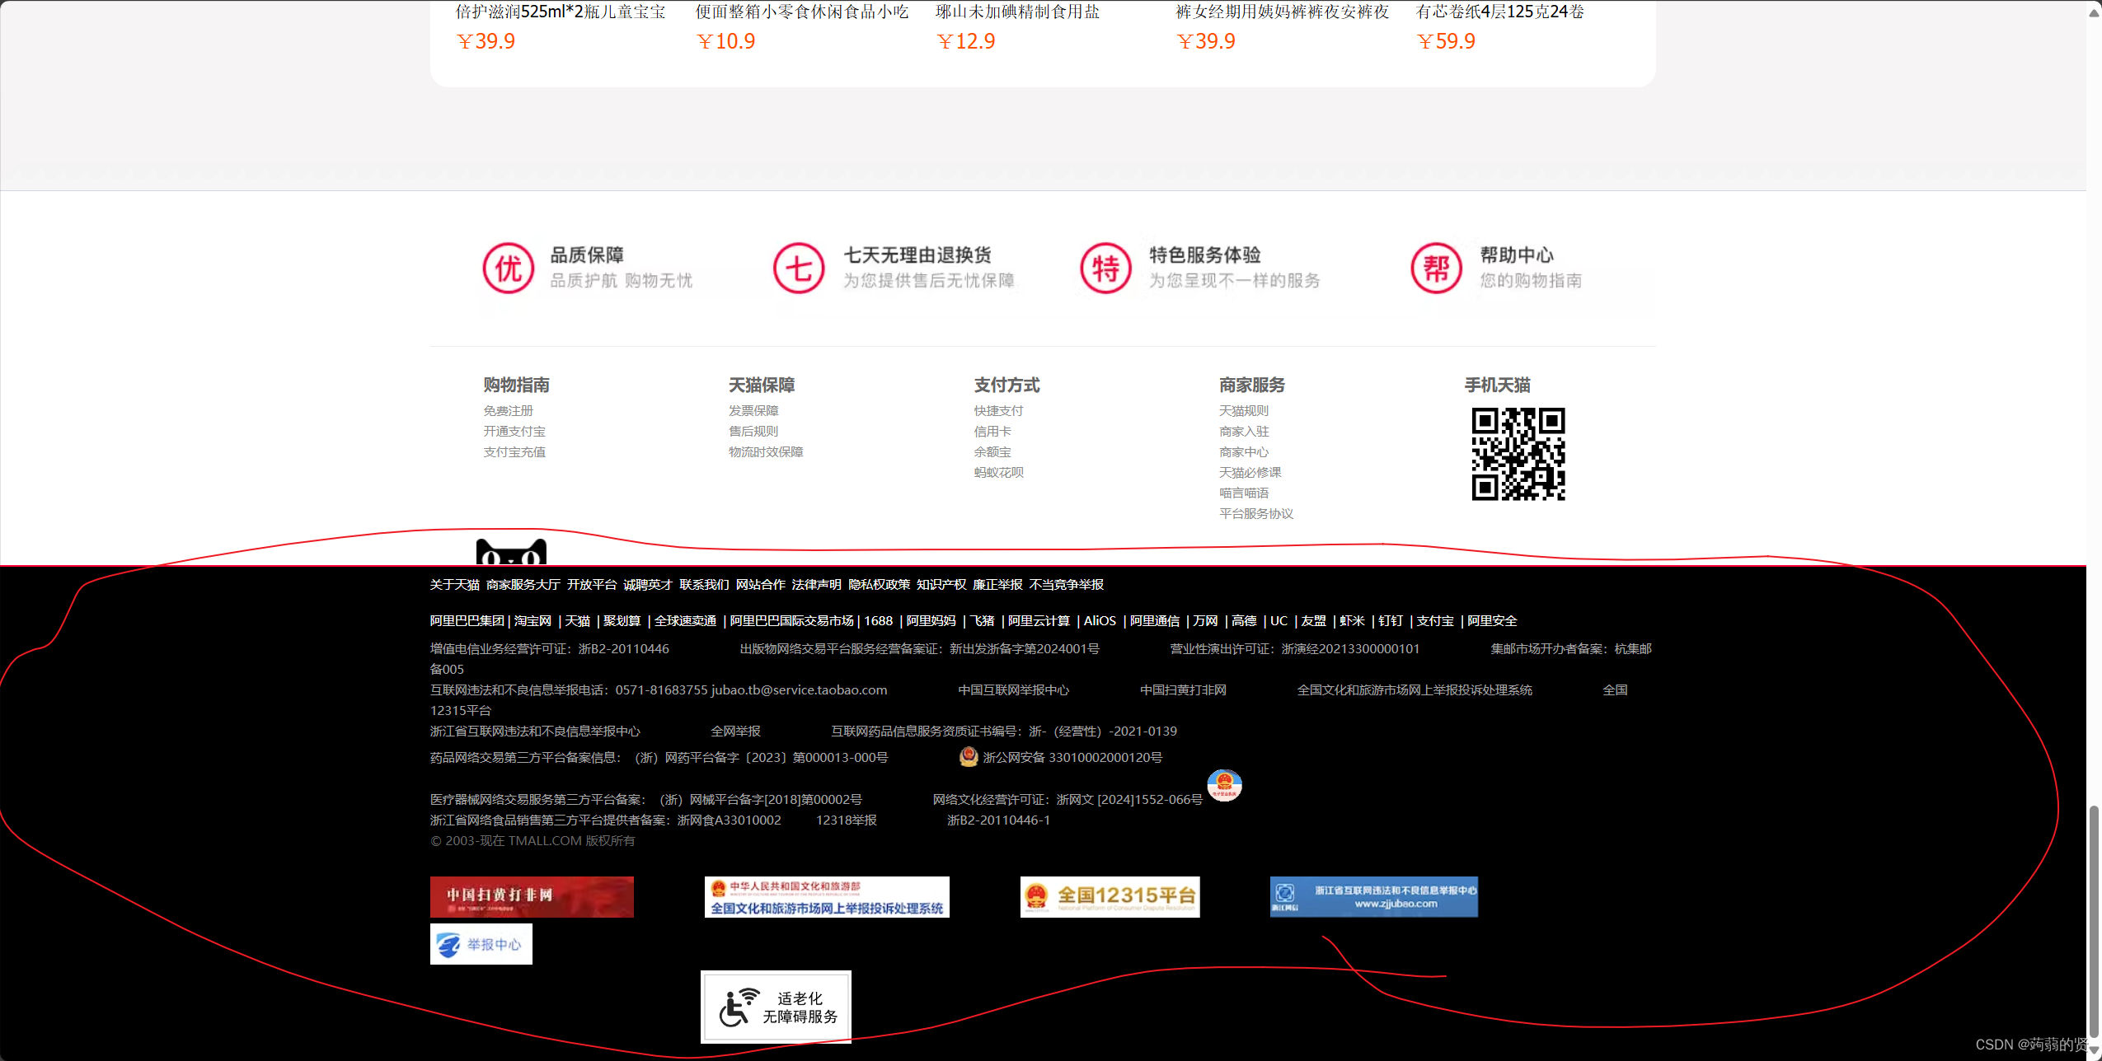Viewport: 2102px width, 1061px height.
Task: Click the 免费注册 link
Action: (508, 410)
